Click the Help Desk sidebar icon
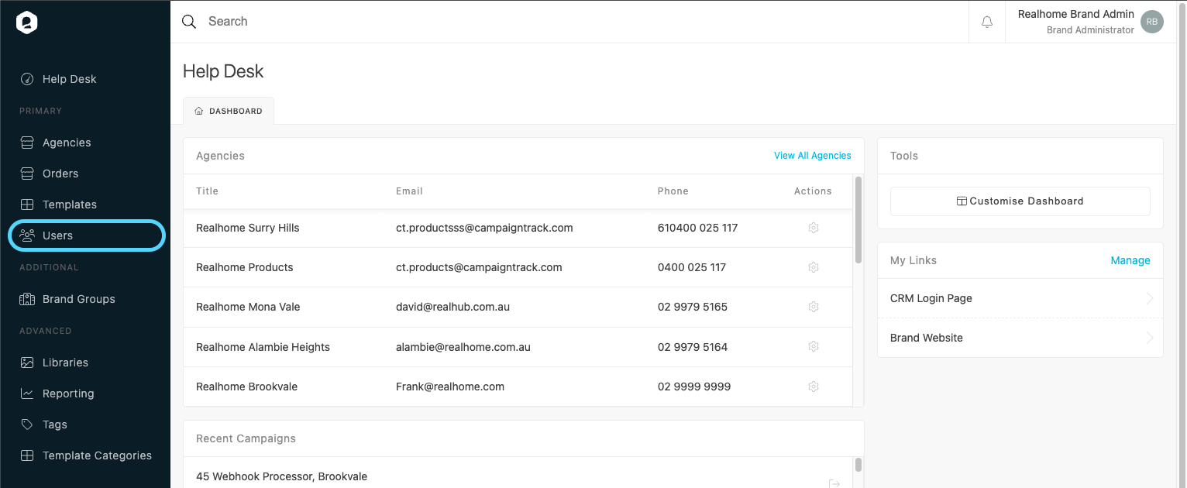The image size is (1187, 488). click(27, 79)
